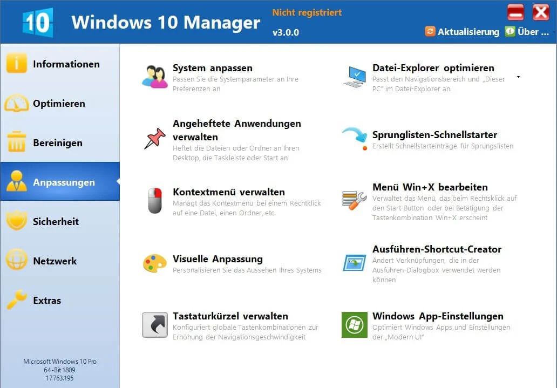
Task: Click the mouse icon for Kontextmenü
Action: pyautogui.click(x=155, y=201)
